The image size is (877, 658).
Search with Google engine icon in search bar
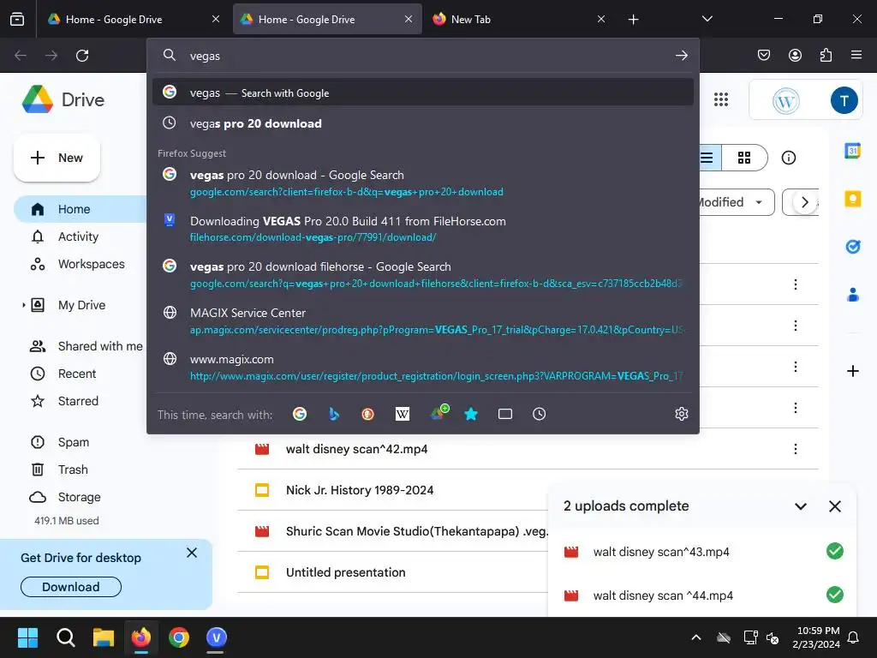(300, 414)
